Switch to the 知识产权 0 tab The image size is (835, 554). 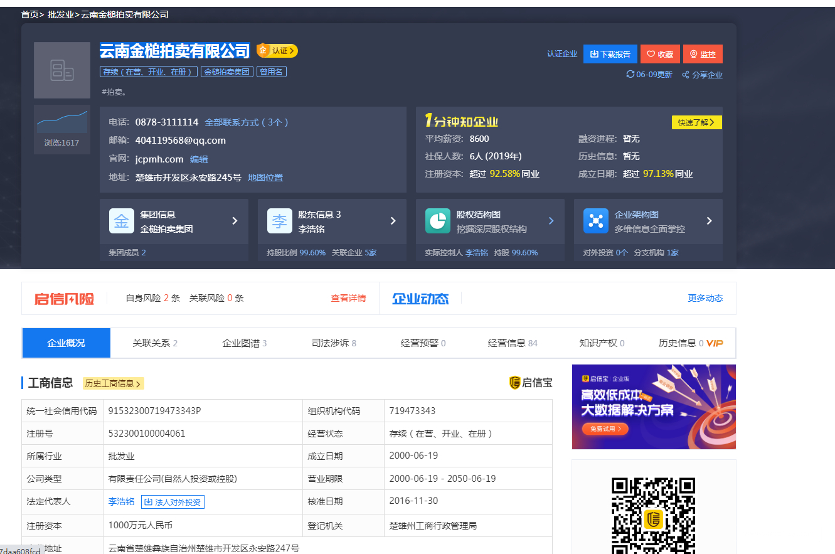[602, 343]
